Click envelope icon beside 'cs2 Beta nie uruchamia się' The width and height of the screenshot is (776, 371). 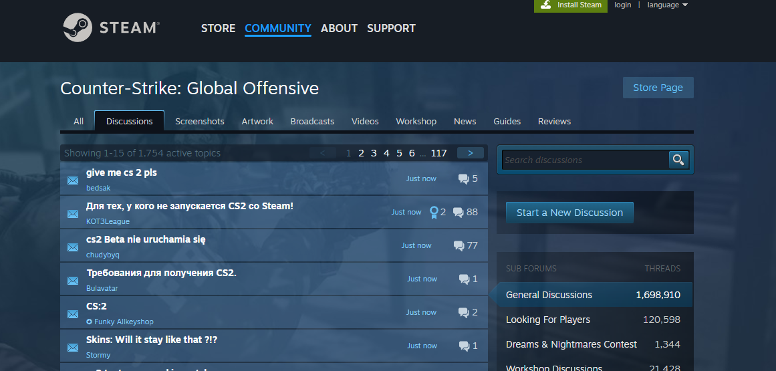tap(73, 247)
